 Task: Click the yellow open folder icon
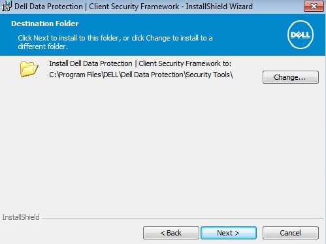29,69
